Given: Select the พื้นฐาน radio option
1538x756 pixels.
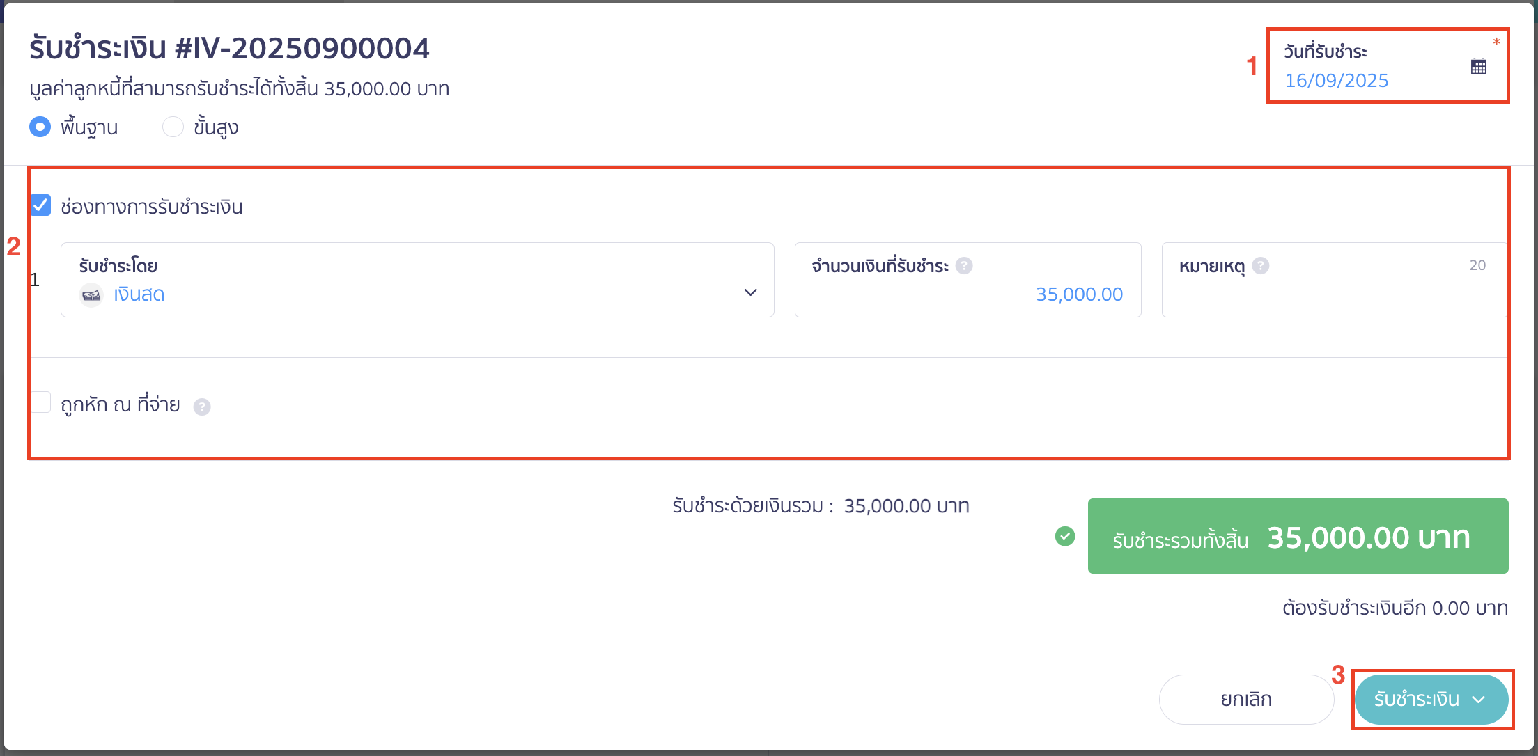Looking at the screenshot, I should (40, 127).
